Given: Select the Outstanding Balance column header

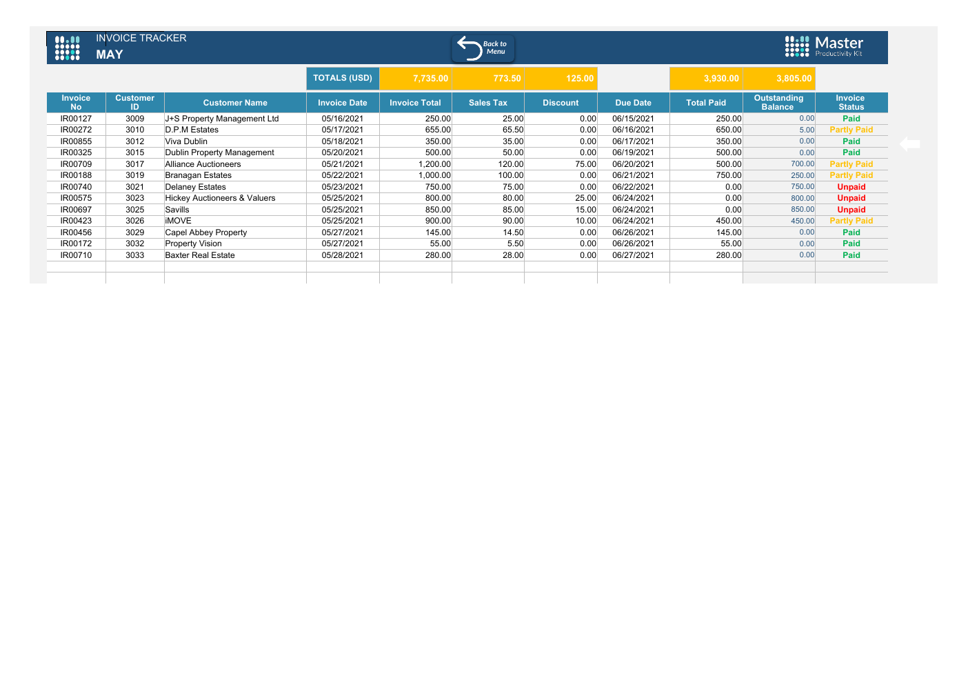Looking at the screenshot, I should click(779, 103).
